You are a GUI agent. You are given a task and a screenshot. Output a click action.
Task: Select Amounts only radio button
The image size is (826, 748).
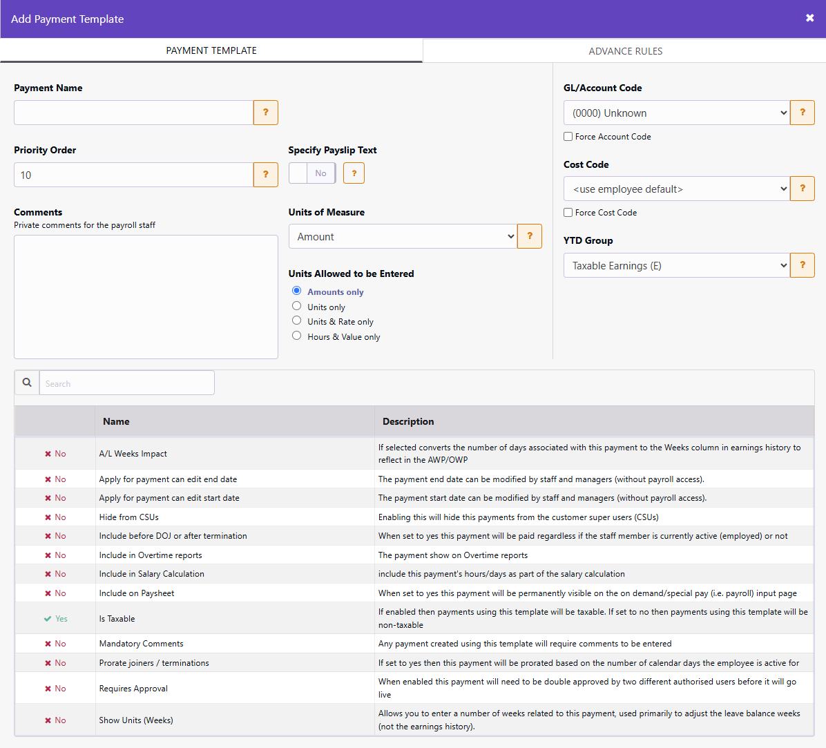[296, 291]
